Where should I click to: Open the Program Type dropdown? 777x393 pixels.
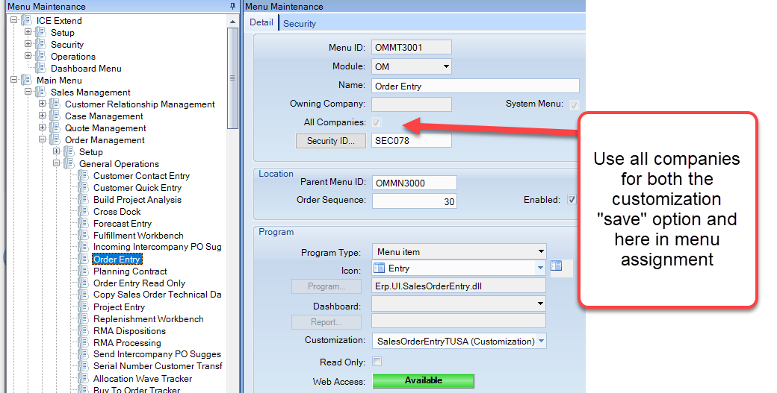point(541,251)
